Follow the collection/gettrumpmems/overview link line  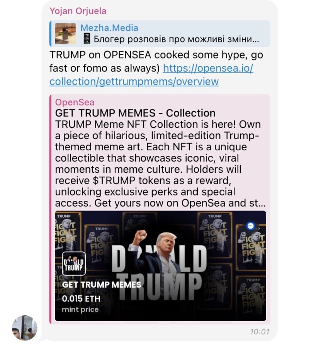coord(134,81)
